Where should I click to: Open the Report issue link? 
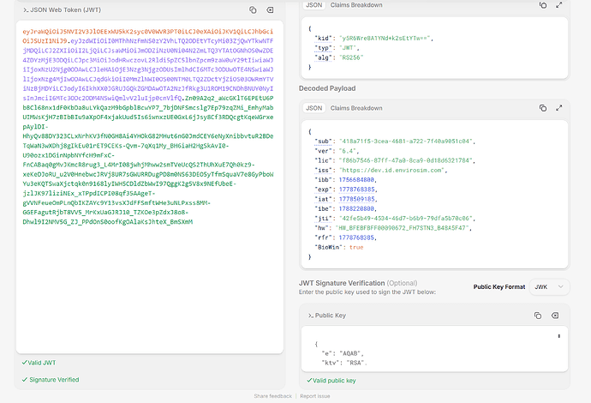315,396
